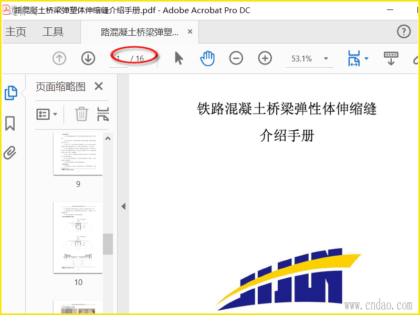Click the fit-width page display icon
The image size is (420, 315).
[354, 58]
